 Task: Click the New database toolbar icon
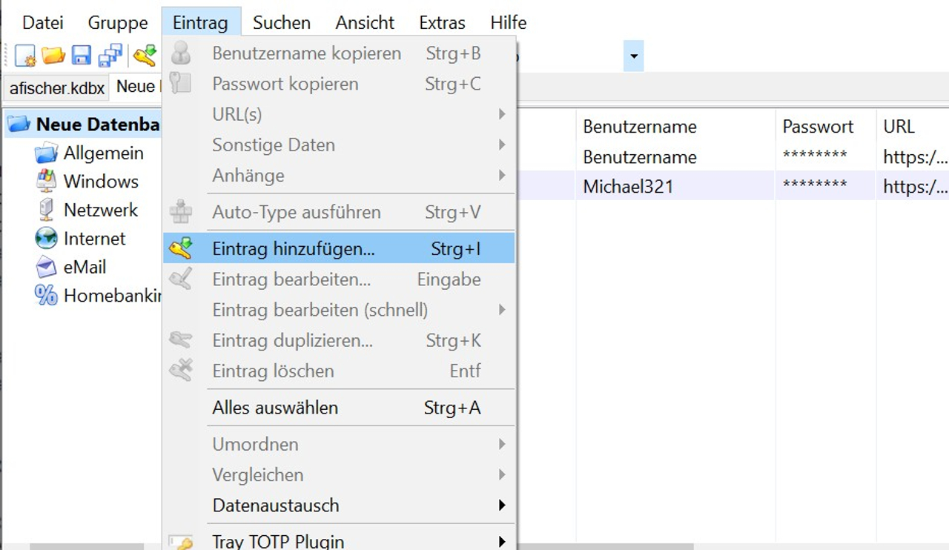tap(25, 56)
